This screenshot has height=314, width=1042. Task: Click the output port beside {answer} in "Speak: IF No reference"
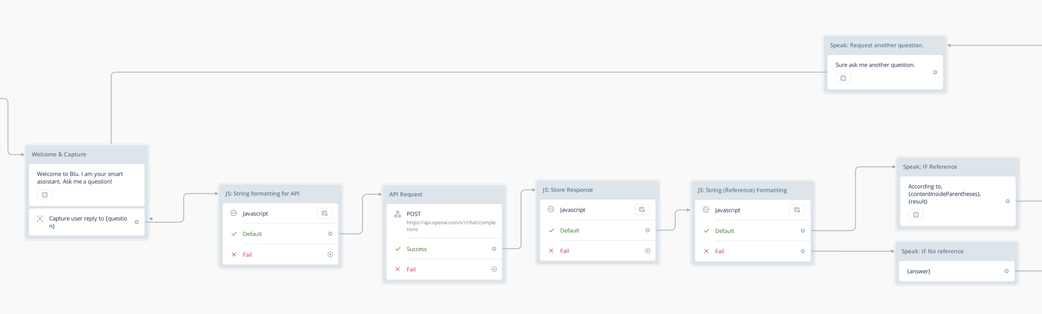1006,271
